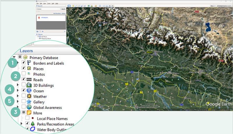Click the Gallery star icon

[29, 102]
